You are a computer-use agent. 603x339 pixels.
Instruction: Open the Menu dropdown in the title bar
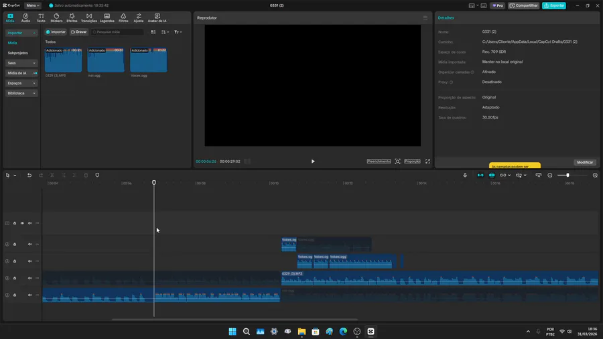pos(33,5)
